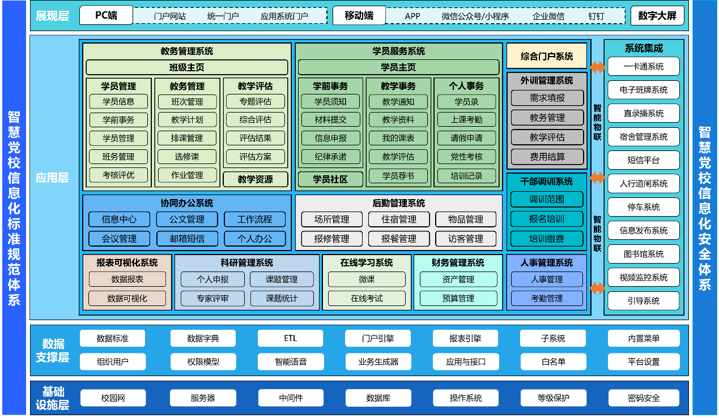Open 数据可视化 box

pos(127,298)
